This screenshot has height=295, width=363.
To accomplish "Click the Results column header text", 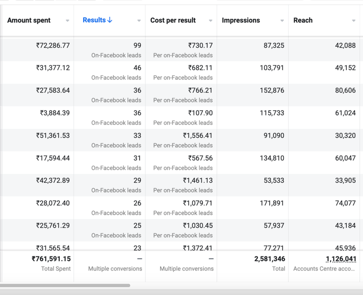I will point(94,20).
